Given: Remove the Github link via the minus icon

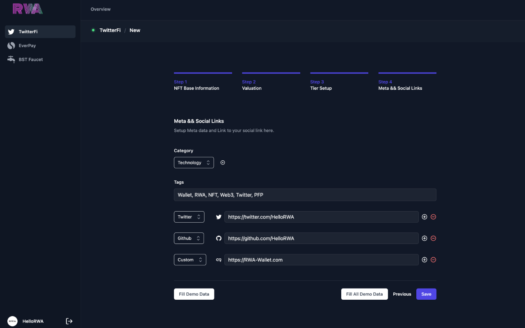Looking at the screenshot, I should click(434, 238).
